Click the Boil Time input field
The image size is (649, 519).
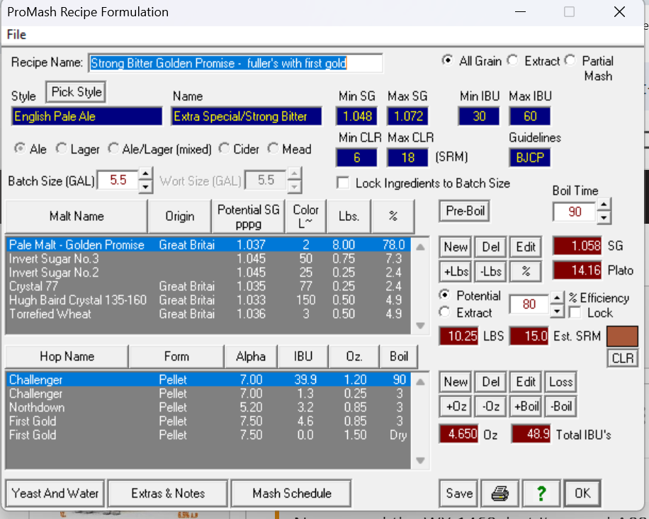click(575, 212)
